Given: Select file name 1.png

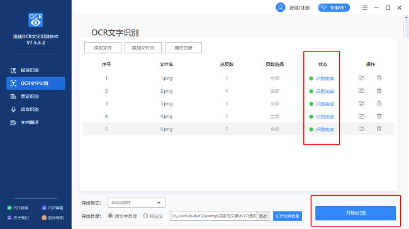Looking at the screenshot, I should (x=166, y=78).
